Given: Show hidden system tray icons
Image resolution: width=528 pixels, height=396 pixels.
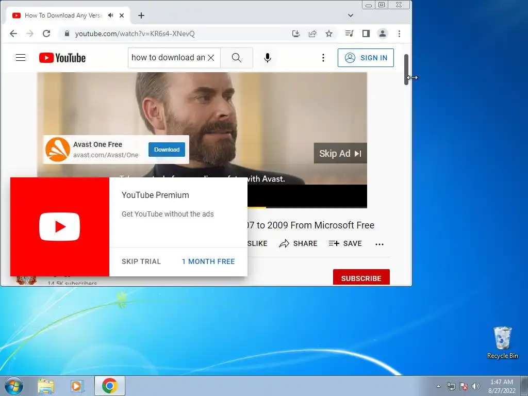Looking at the screenshot, I should (438, 386).
